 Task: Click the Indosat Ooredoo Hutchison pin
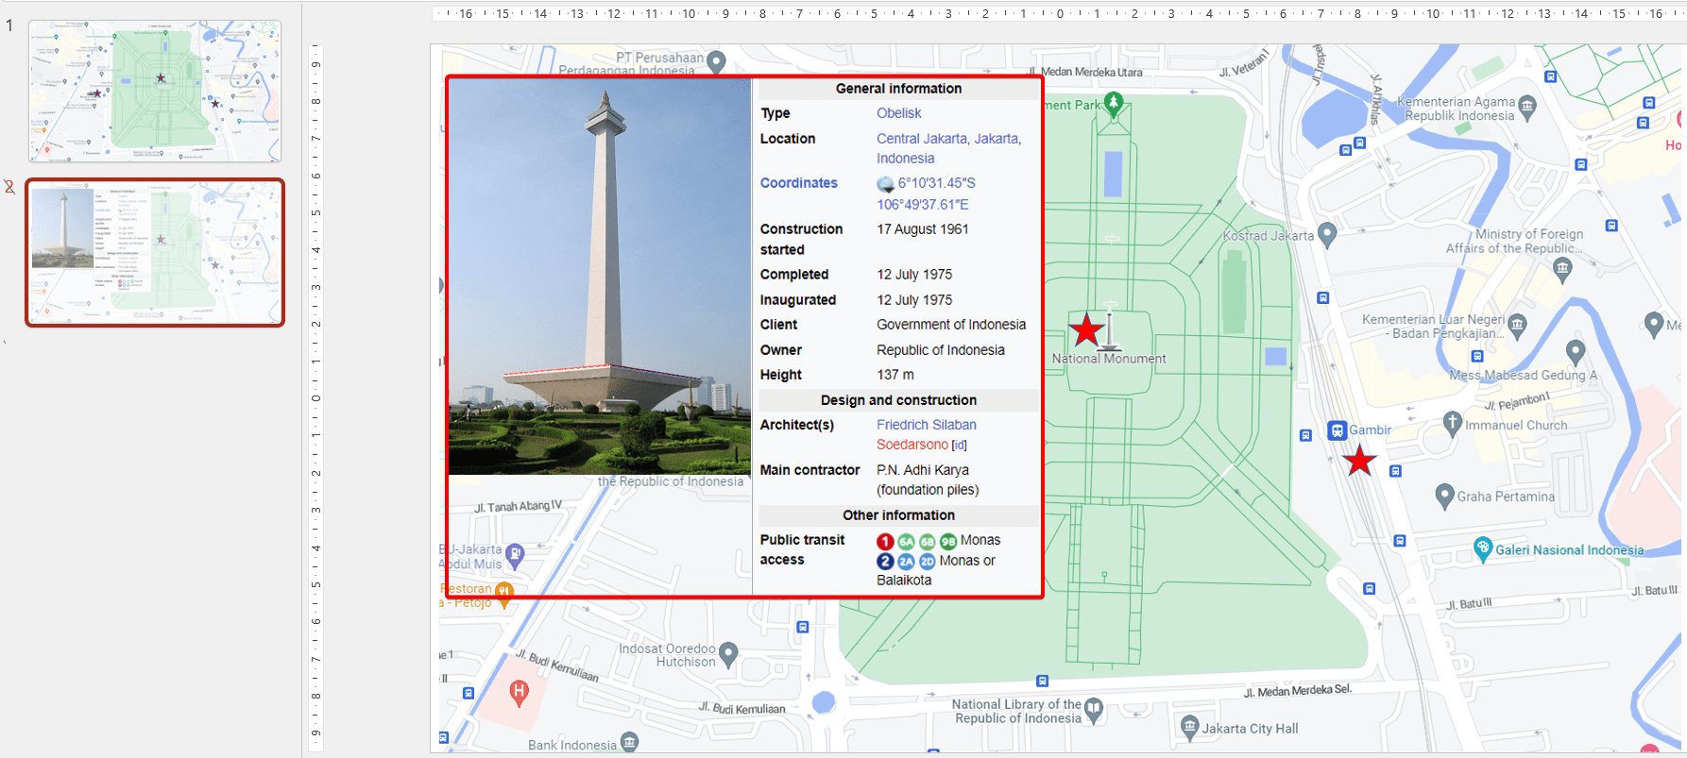tap(728, 653)
